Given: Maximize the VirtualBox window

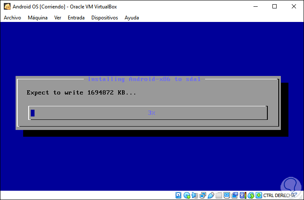Looking at the screenshot, I should tap(275, 6).
